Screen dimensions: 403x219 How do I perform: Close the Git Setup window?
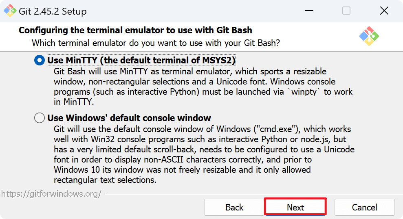384,11
